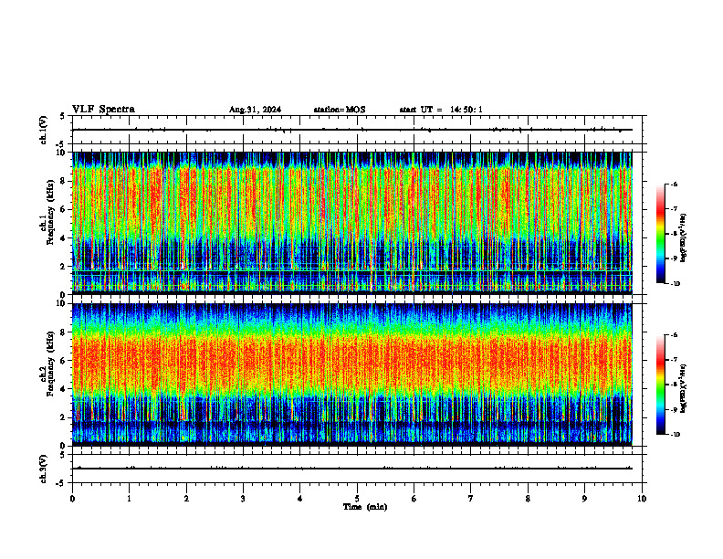723x559 pixels.
Task: Click time axis tick label "1"
Action: coord(129,499)
